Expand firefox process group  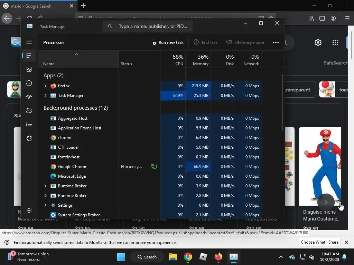45,86
